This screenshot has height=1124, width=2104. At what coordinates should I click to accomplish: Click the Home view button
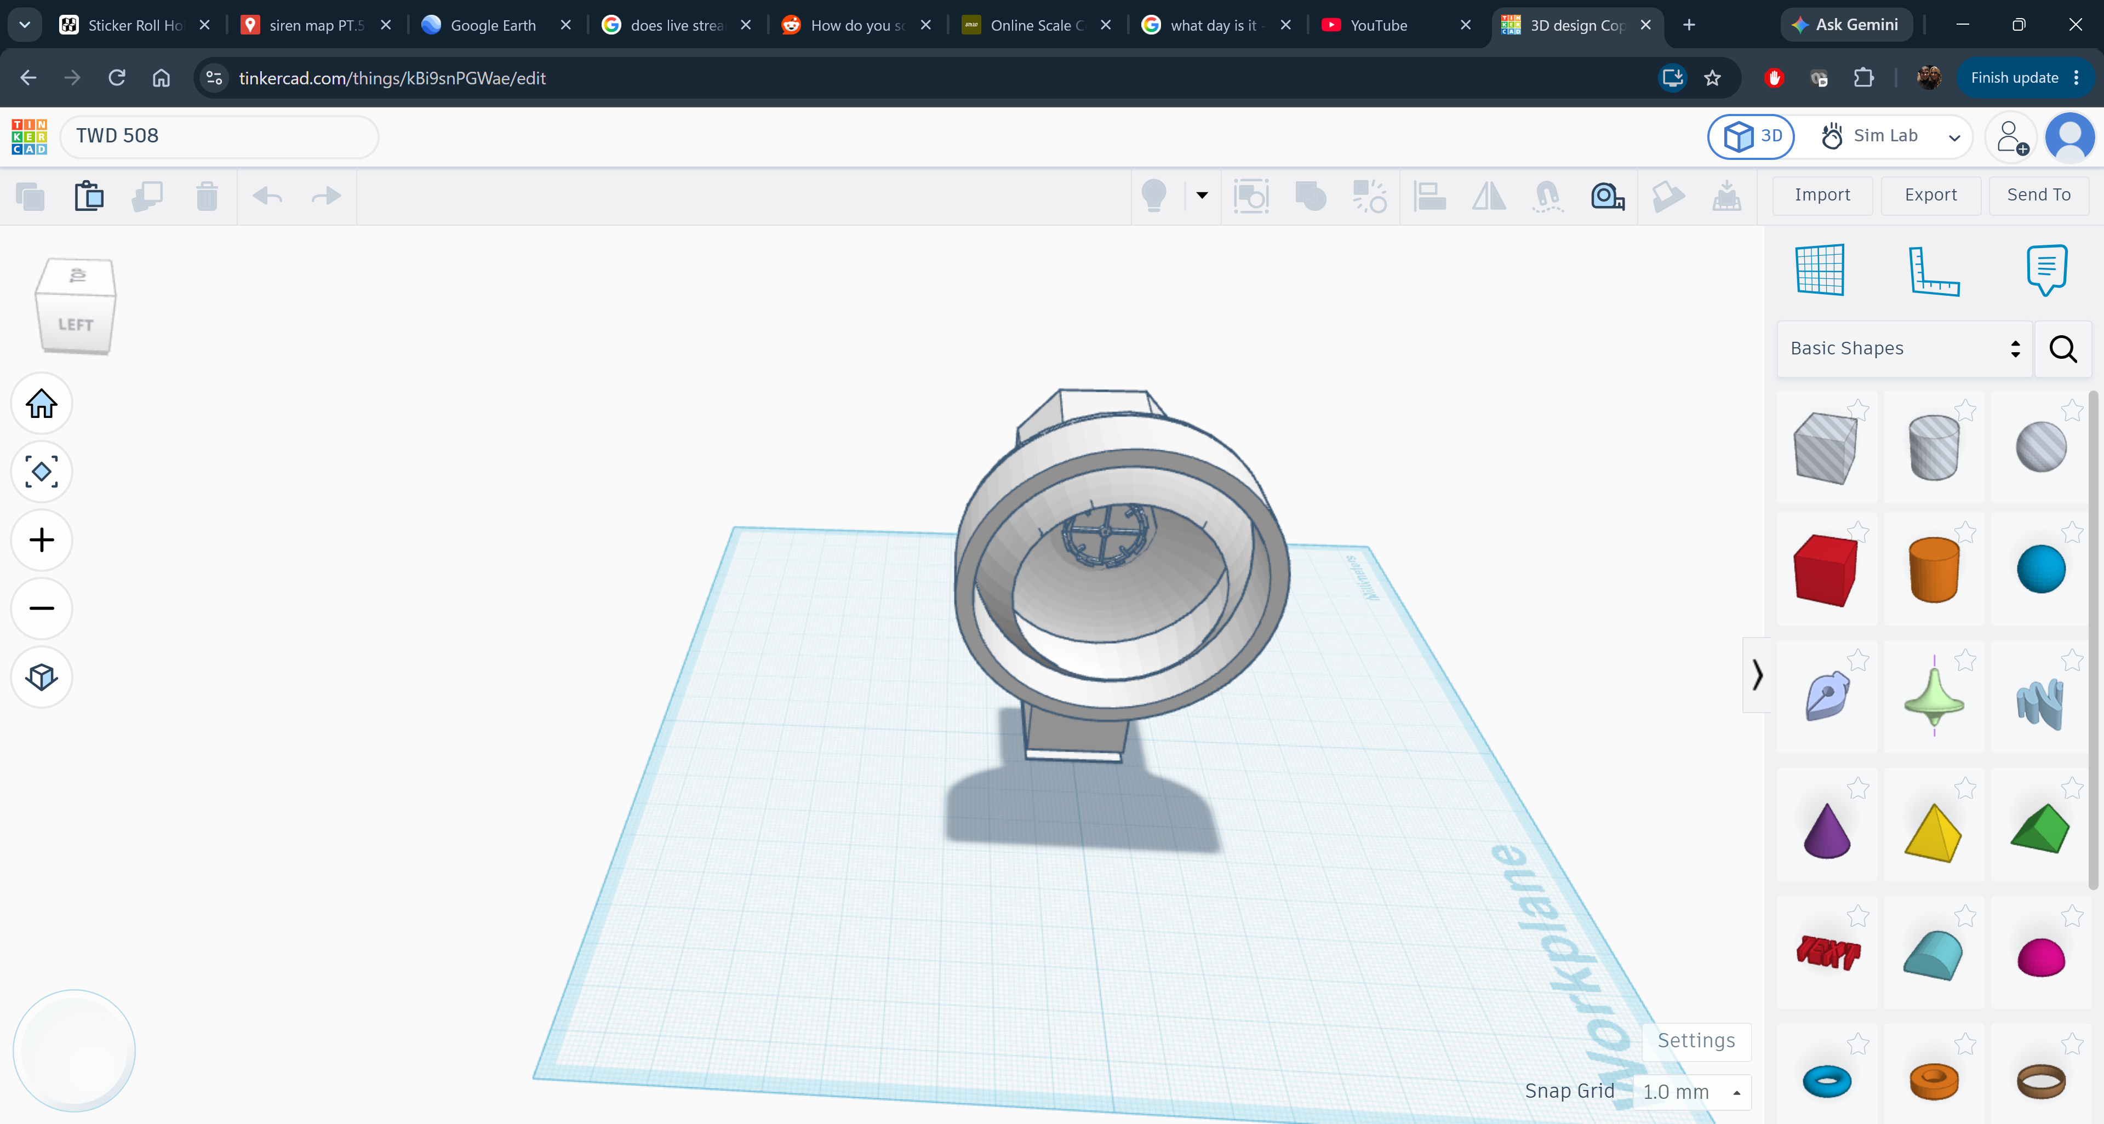pos(42,403)
